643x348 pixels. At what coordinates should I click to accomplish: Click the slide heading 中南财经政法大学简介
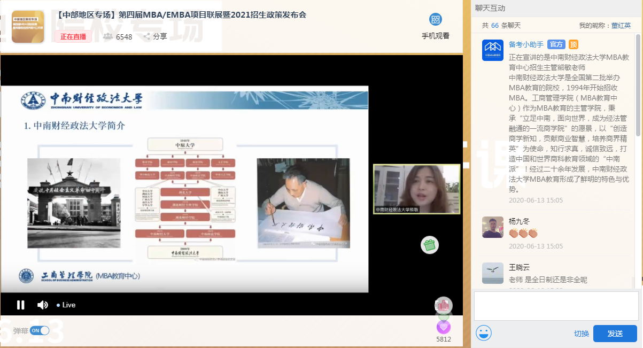(75, 126)
